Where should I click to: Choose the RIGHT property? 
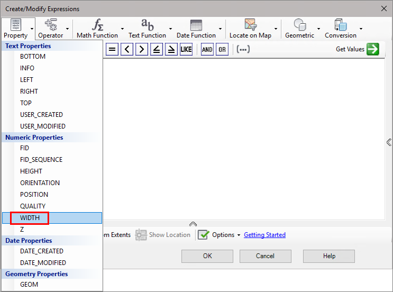tap(52, 91)
